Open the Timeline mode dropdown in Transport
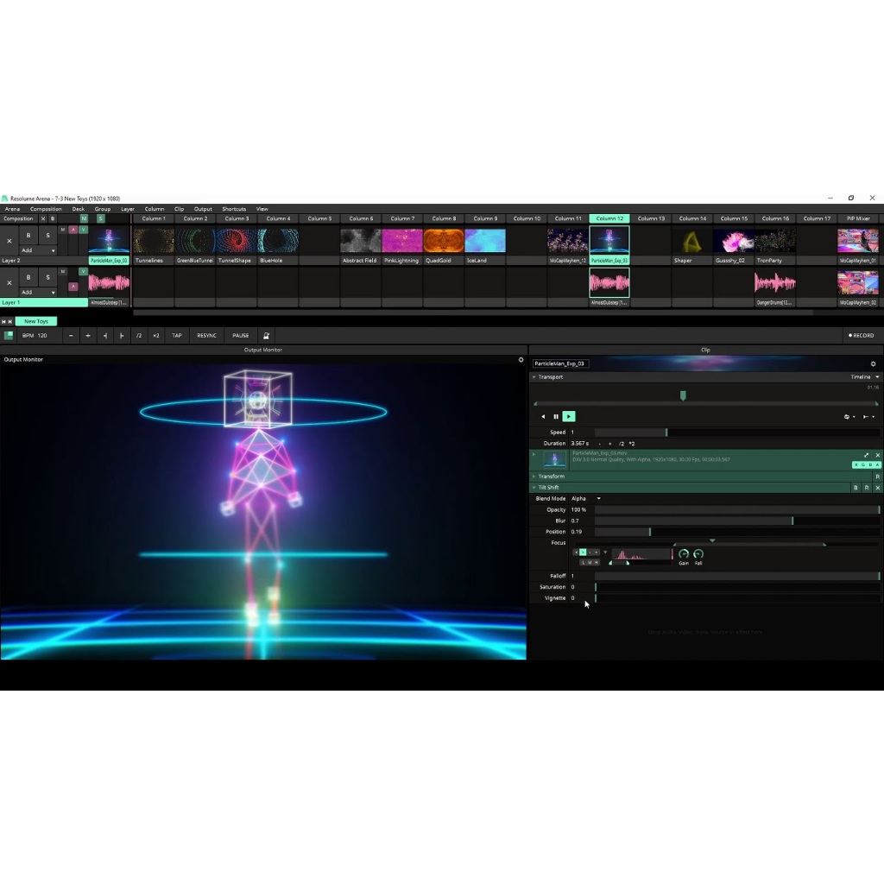This screenshot has width=884, height=884. [x=865, y=377]
